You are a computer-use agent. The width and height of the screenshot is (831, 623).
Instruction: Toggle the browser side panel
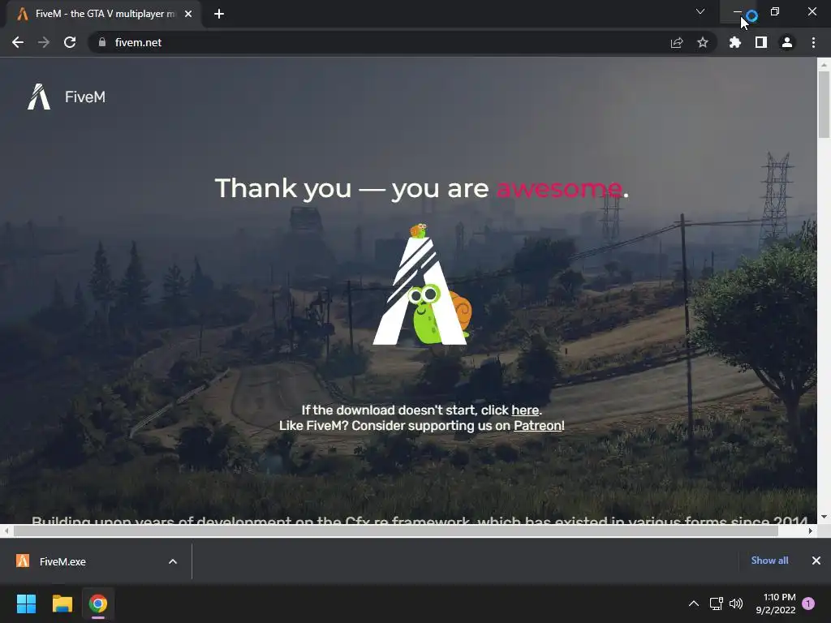coord(761,42)
